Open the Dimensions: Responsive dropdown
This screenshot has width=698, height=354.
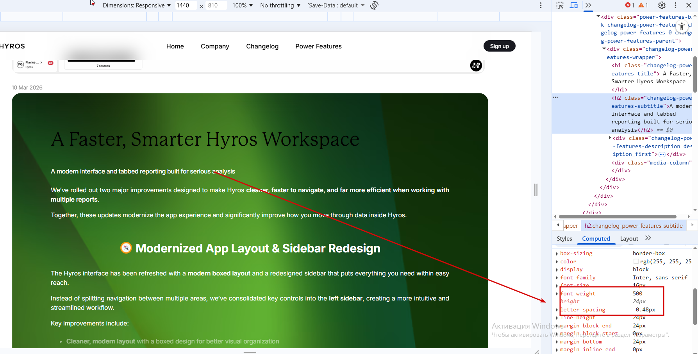coord(137,5)
